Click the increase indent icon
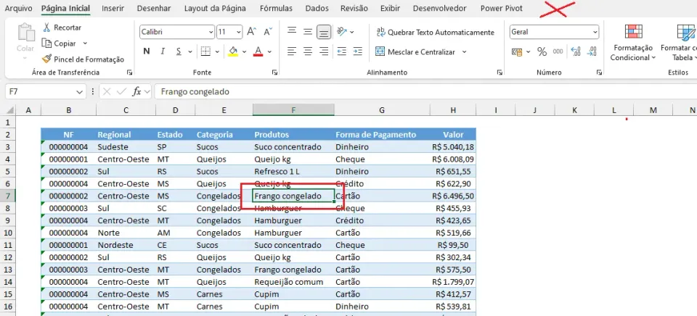This screenshot has width=697, height=316. (358, 52)
